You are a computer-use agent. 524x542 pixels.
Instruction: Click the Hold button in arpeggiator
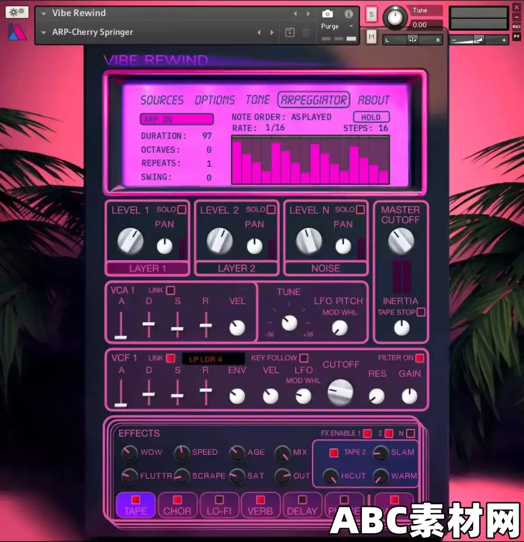(371, 117)
